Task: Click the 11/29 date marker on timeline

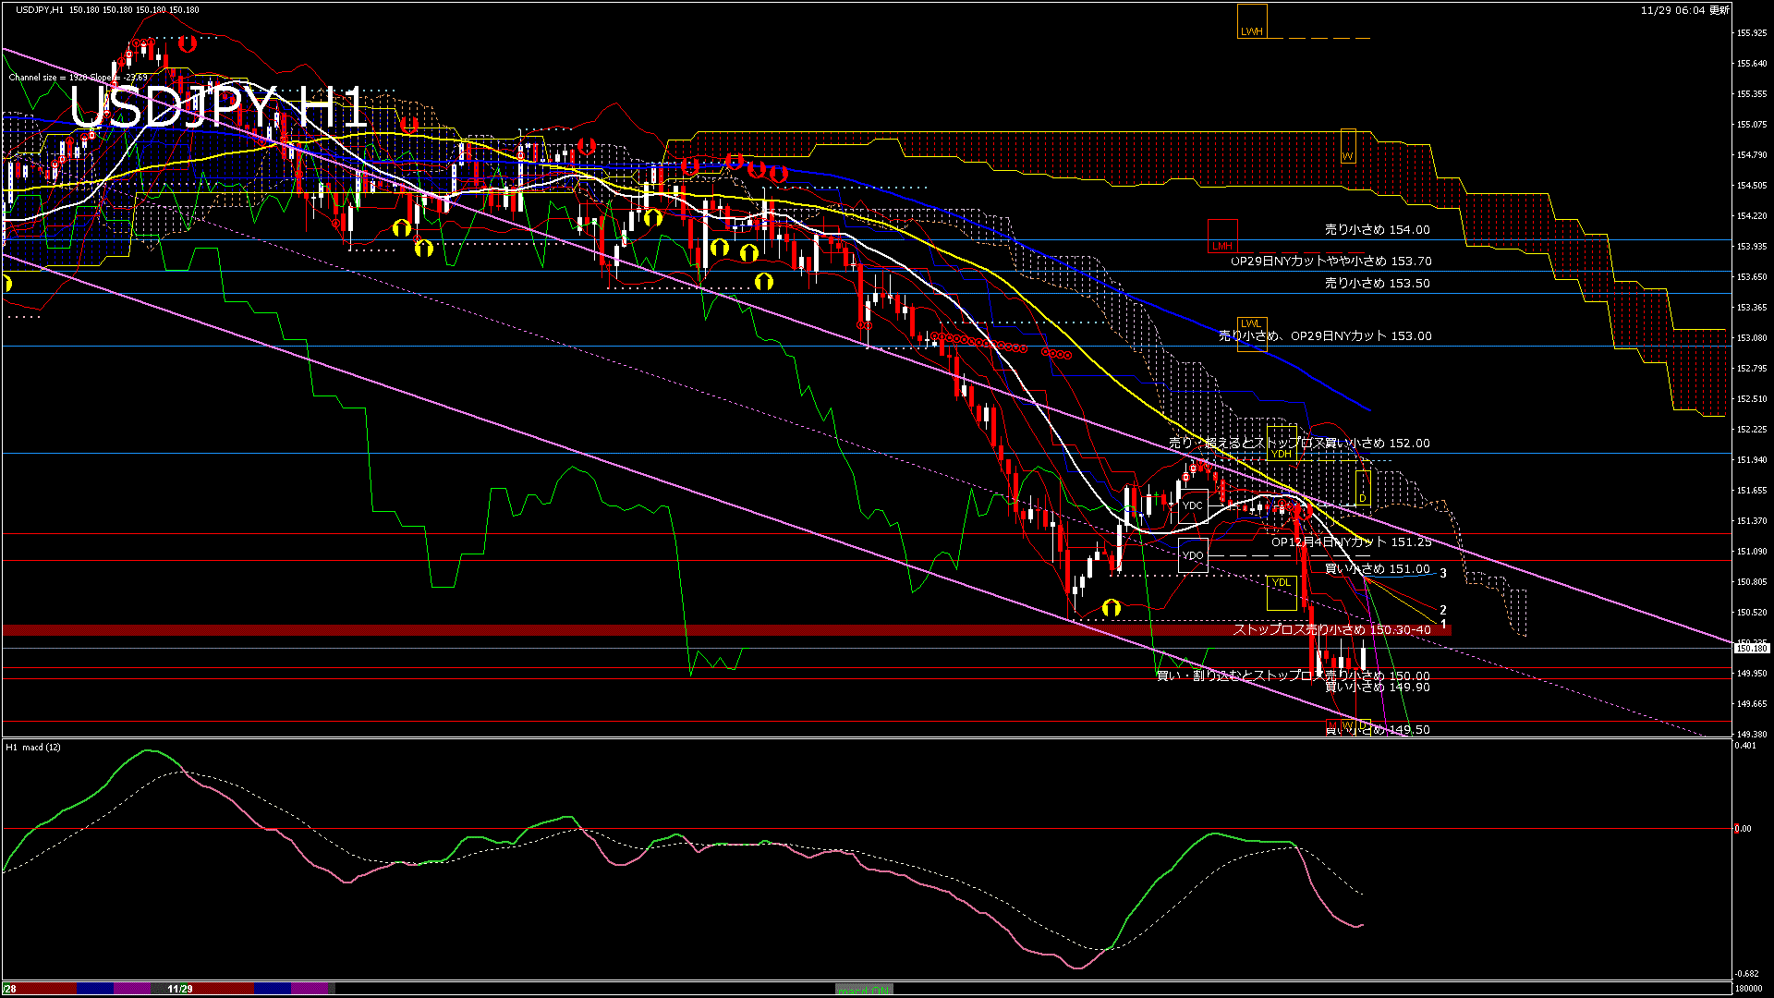Action: coord(180,989)
